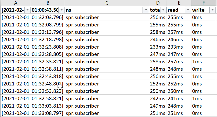Click cell with timestamp 01:32:03.796
Screen dimensions: 217x117
coord(47,18)
